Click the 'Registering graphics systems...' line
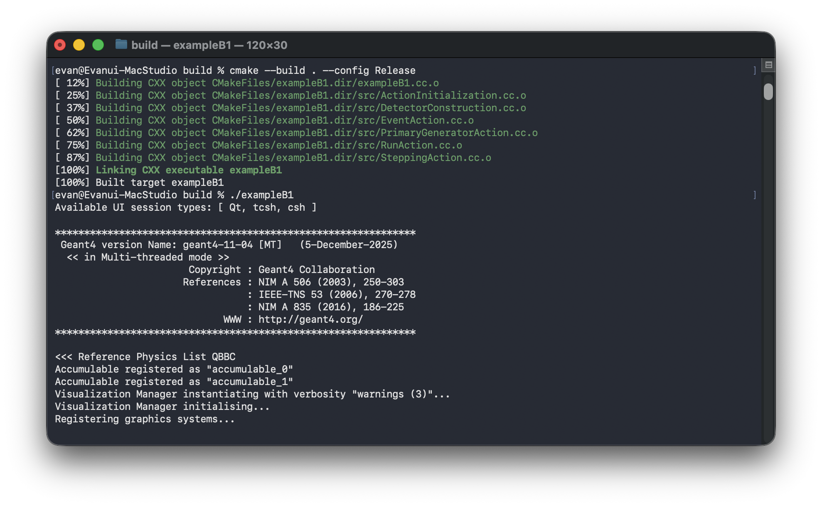Viewport: 822px width, 507px height. pyautogui.click(x=145, y=419)
